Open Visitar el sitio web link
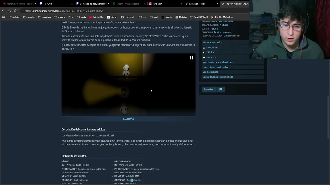 pyautogui.click(x=212, y=42)
